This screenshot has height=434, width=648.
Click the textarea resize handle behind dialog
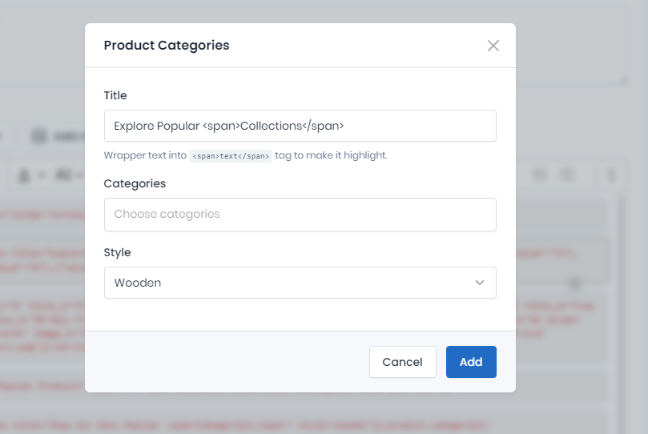click(x=622, y=79)
